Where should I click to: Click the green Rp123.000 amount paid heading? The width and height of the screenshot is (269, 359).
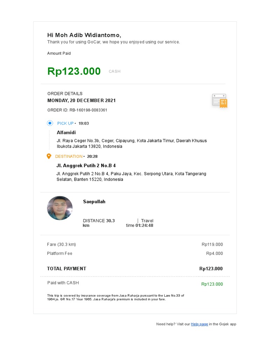74,71
